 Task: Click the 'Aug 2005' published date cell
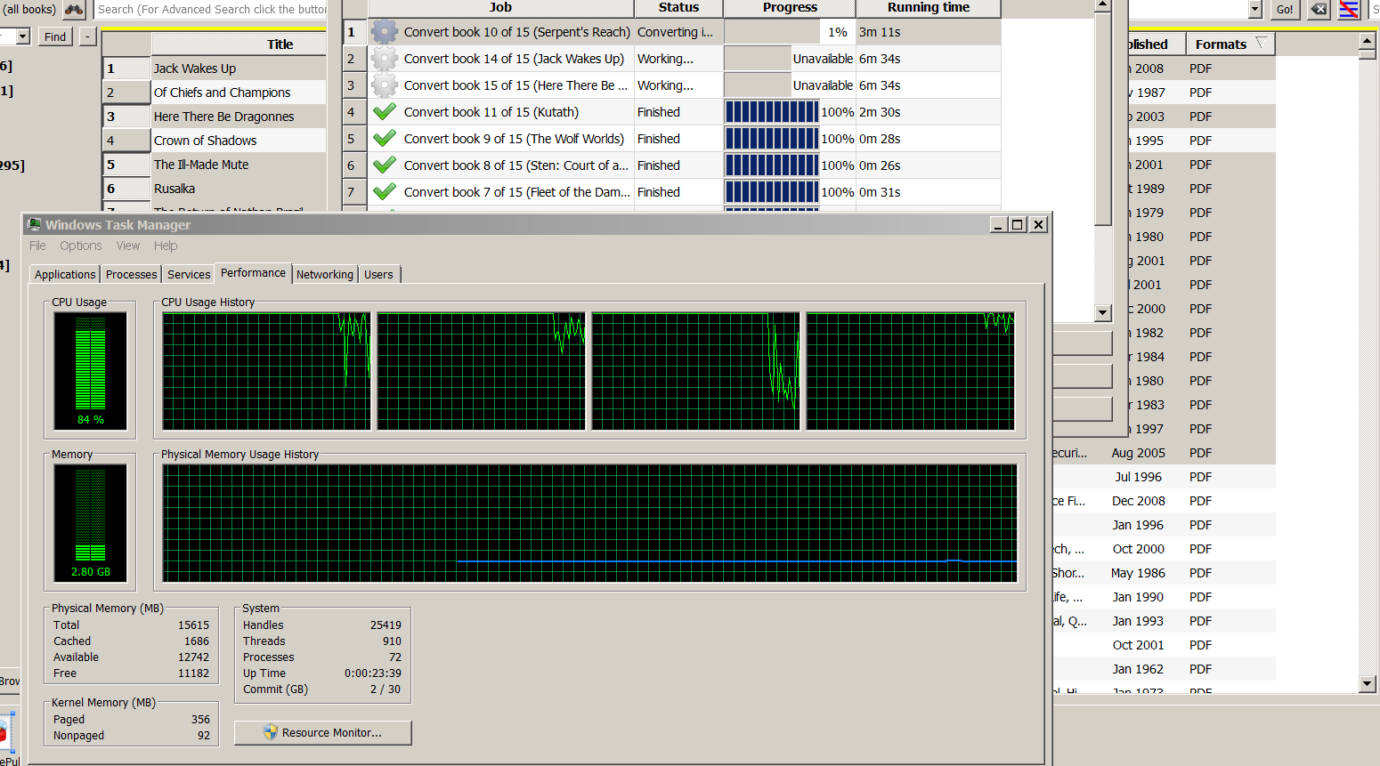pos(1139,453)
